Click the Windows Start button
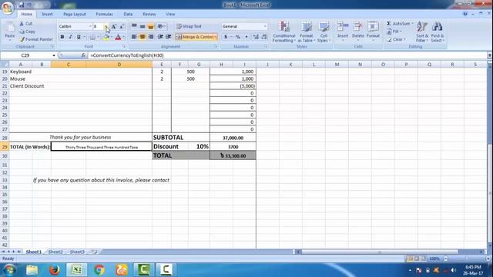 point(9,270)
